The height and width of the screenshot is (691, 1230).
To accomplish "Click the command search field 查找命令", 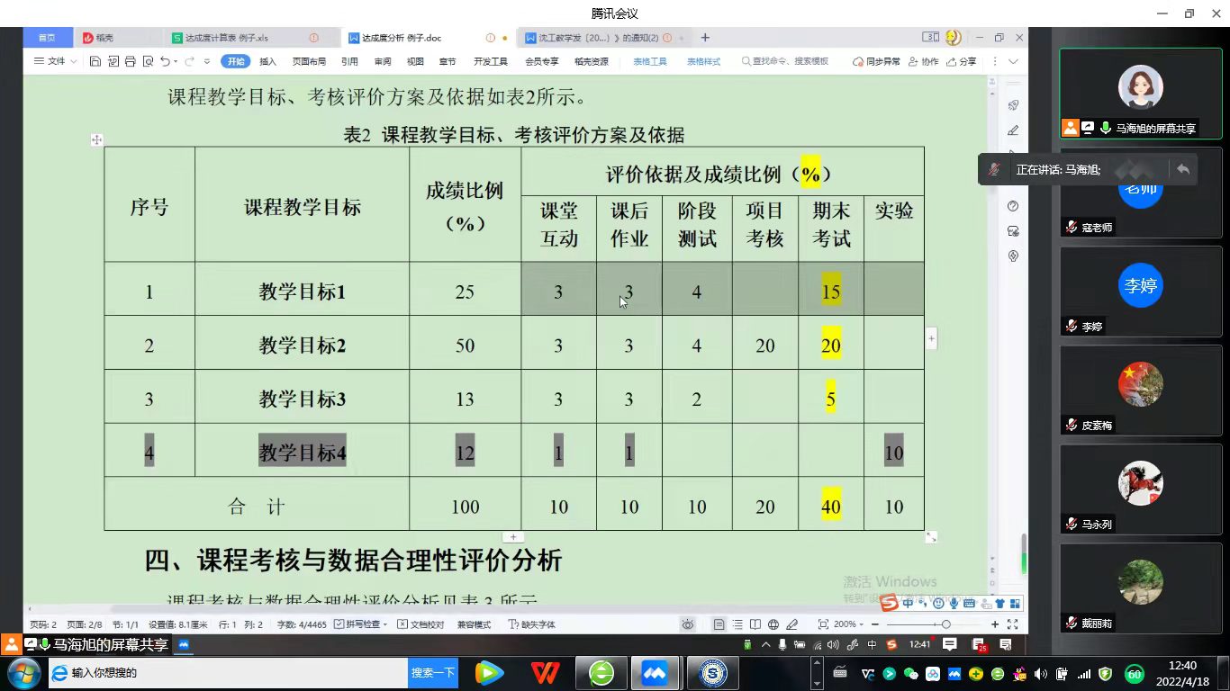I will [x=785, y=61].
